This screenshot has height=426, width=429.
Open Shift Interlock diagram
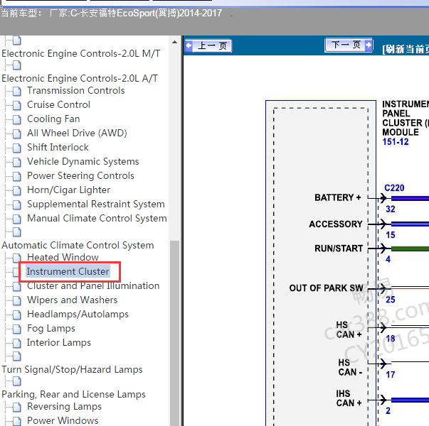[58, 147]
